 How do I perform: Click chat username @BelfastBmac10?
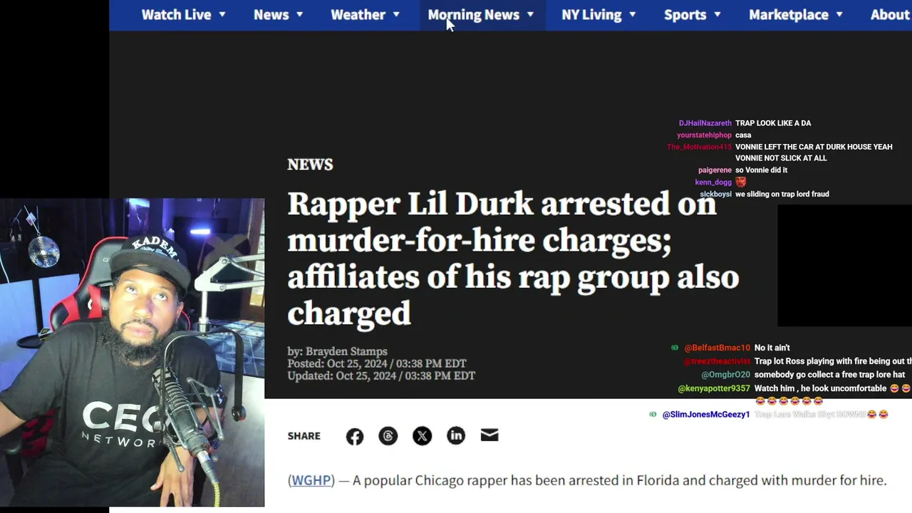[717, 348]
